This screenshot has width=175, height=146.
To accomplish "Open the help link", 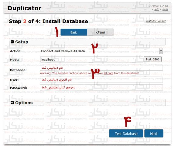I will click(165, 9).
